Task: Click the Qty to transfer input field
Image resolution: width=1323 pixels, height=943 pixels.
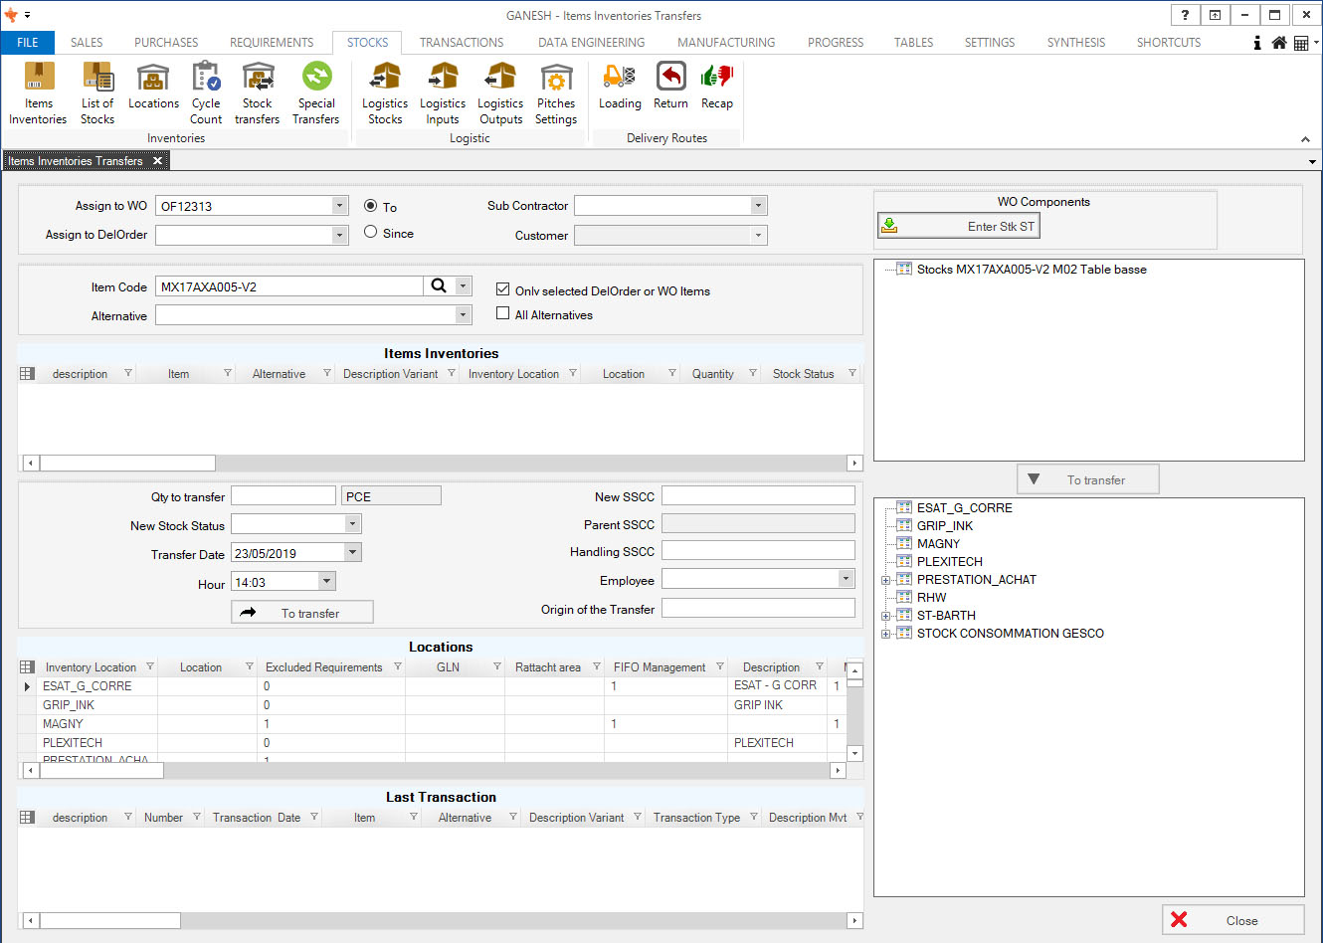Action: 283,496
